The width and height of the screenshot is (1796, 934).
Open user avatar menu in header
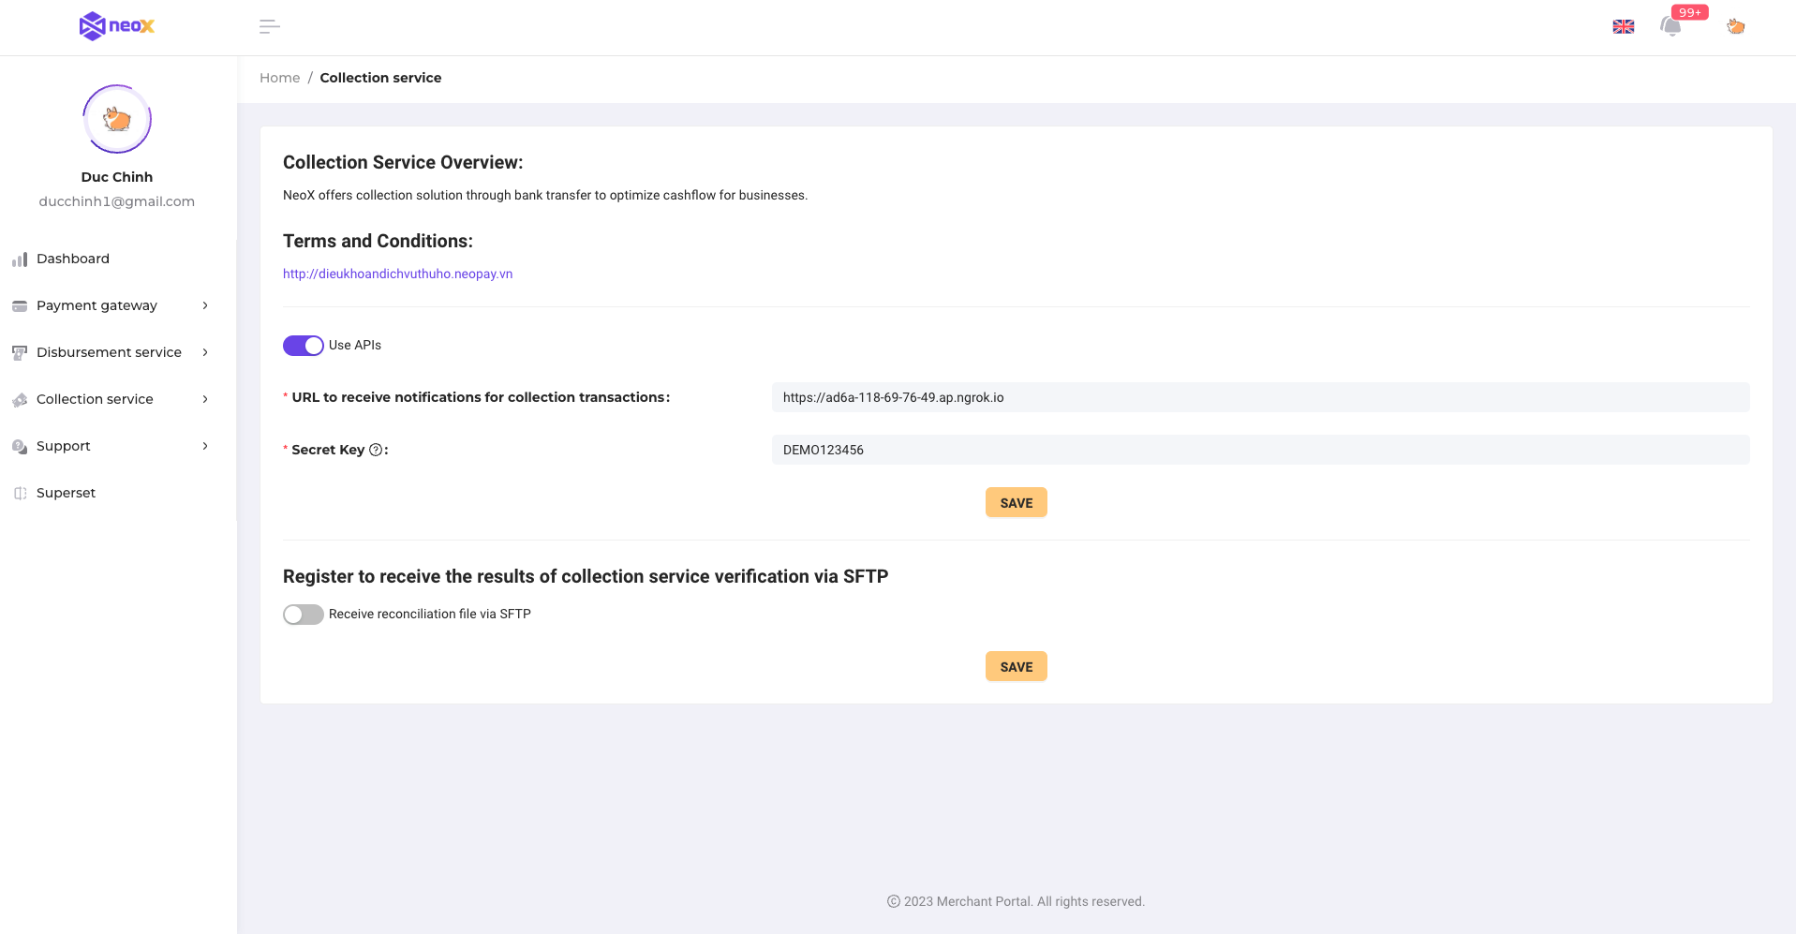[1735, 27]
